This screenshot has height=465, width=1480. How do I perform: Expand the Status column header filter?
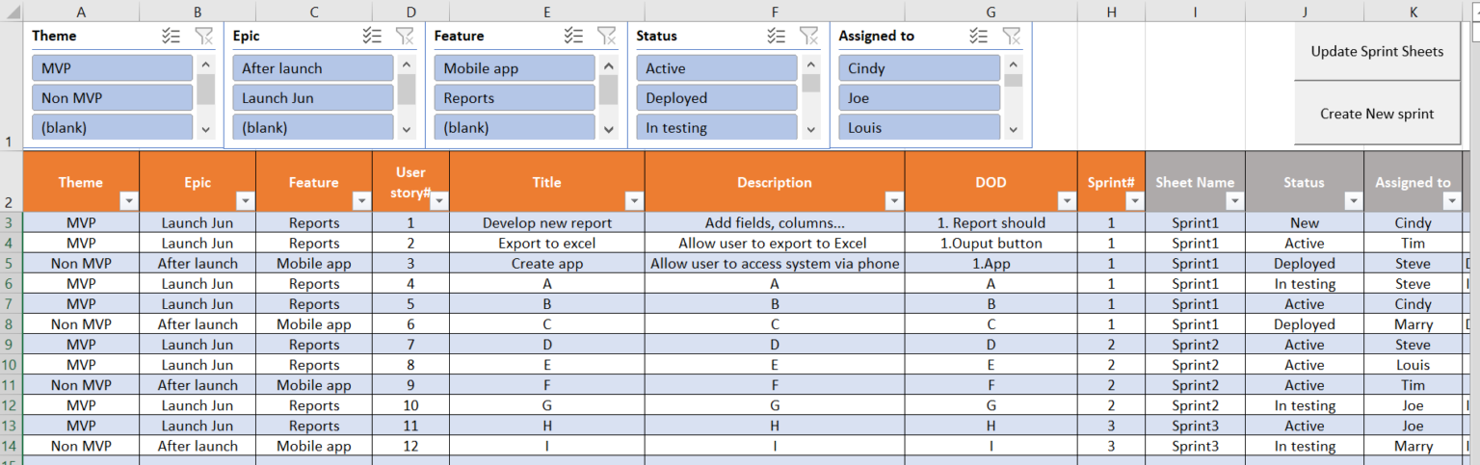pos(1354,201)
